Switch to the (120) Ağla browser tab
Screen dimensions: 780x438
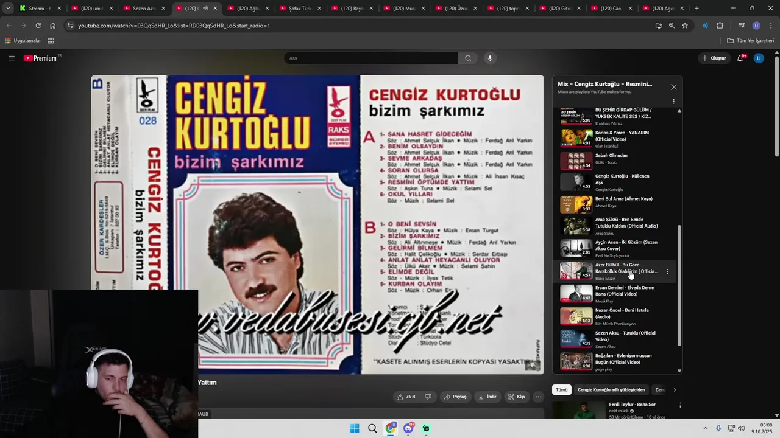pos(248,9)
